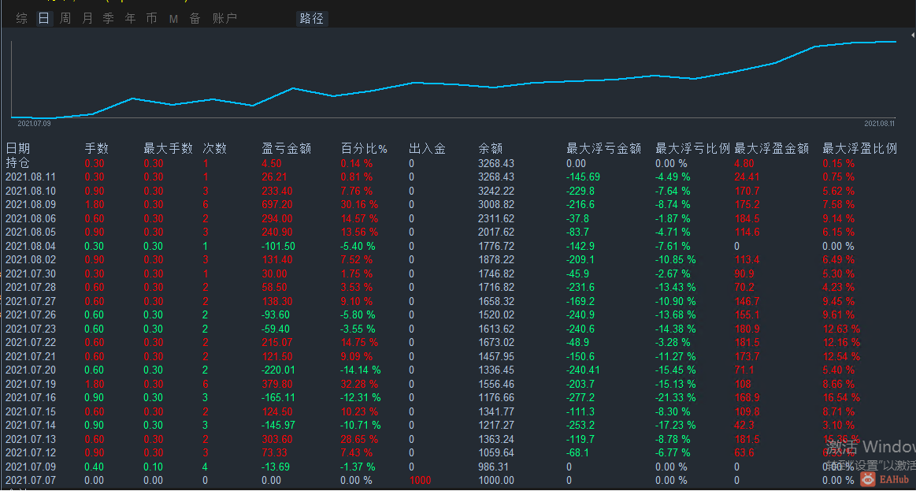The image size is (916, 491).
Task: Collapse panel using the top-right arrow
Action: click(x=913, y=36)
